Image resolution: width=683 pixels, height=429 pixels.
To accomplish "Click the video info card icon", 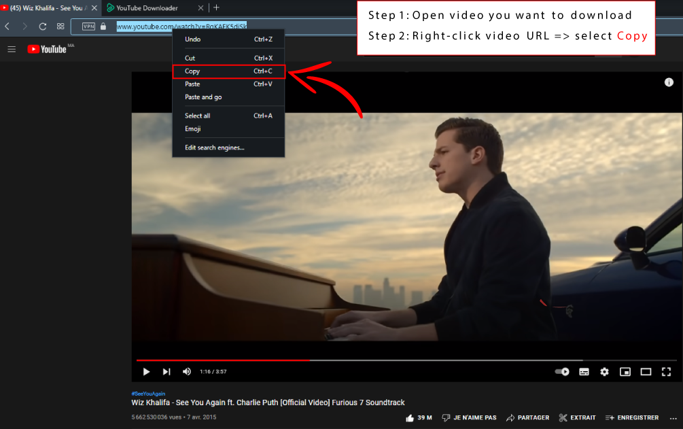I will click(669, 82).
